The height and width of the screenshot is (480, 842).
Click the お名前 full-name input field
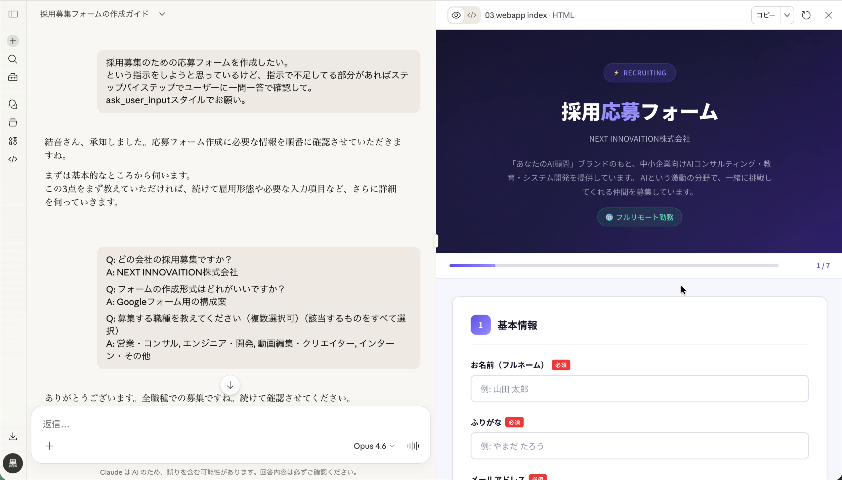[639, 389]
